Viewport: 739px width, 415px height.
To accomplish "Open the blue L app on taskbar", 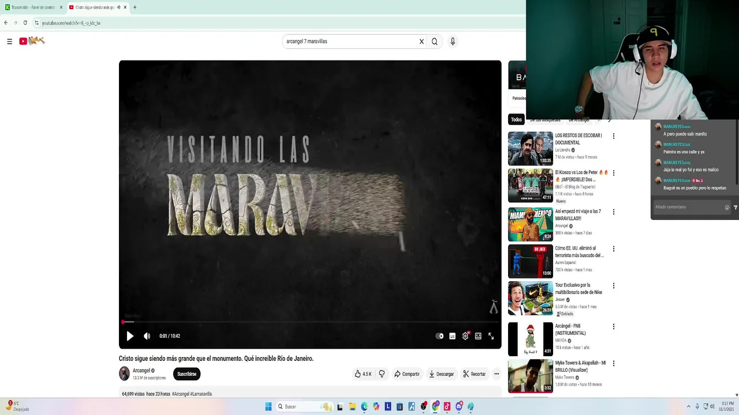I will 388,406.
